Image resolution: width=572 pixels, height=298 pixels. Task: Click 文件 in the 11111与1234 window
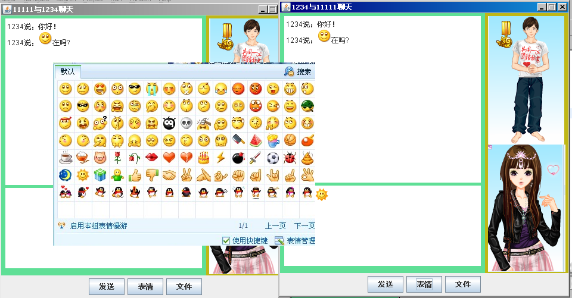pos(184,287)
